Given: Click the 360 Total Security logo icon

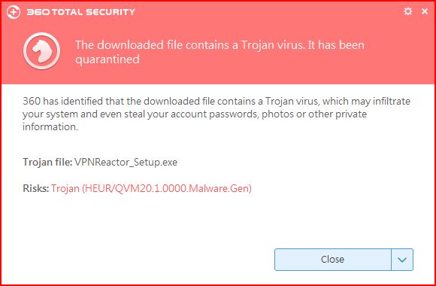Looking at the screenshot, I should point(14,12).
